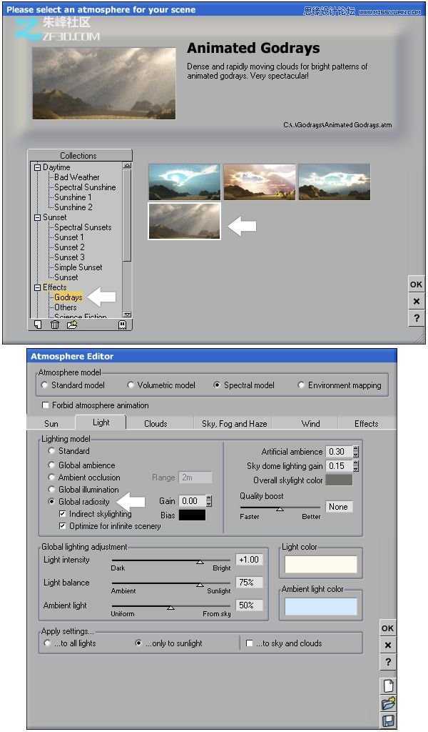Click the Collections scroll up arrow
428x732 pixels.
(x=127, y=165)
